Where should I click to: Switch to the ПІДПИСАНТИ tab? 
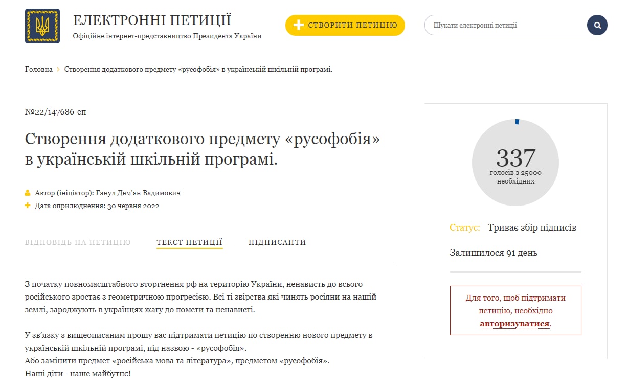click(x=277, y=242)
